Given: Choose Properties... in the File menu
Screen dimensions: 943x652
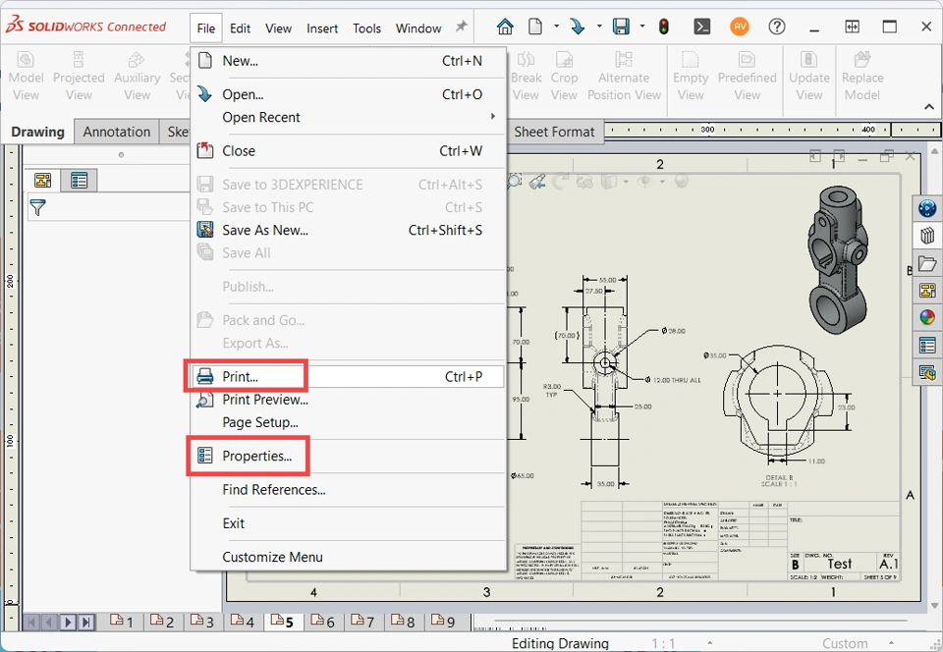Looking at the screenshot, I should click(256, 456).
